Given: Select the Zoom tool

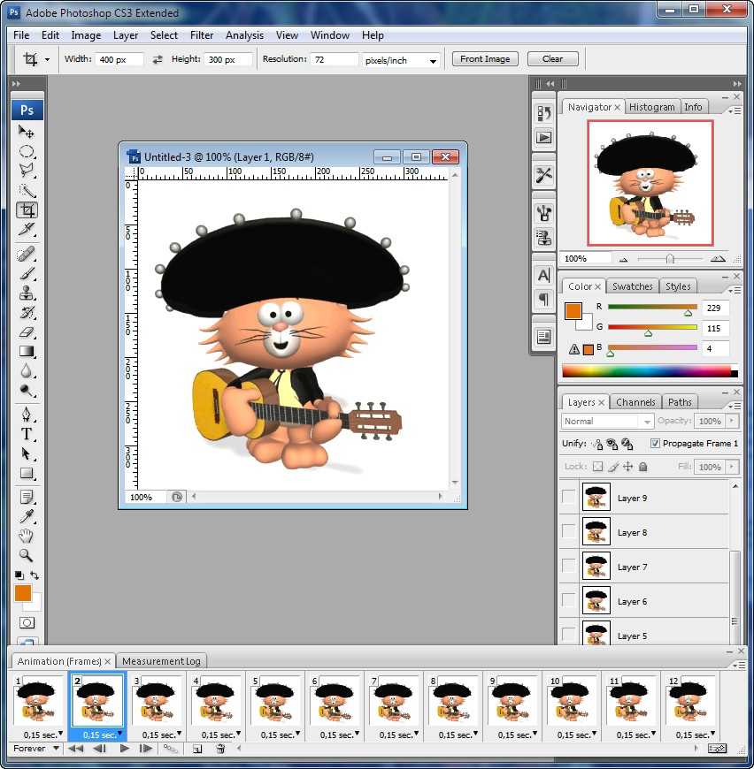Looking at the screenshot, I should click(x=27, y=555).
